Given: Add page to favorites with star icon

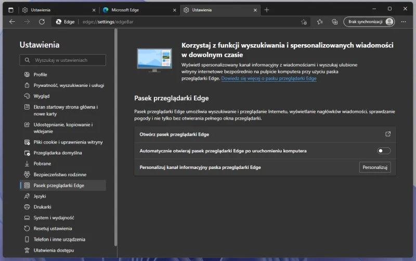Looking at the screenshot, I should pos(304,22).
